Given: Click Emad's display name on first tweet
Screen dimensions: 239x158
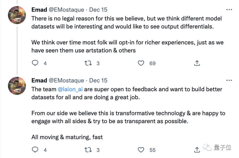Looking at the screenshot, I should tap(39, 10).
